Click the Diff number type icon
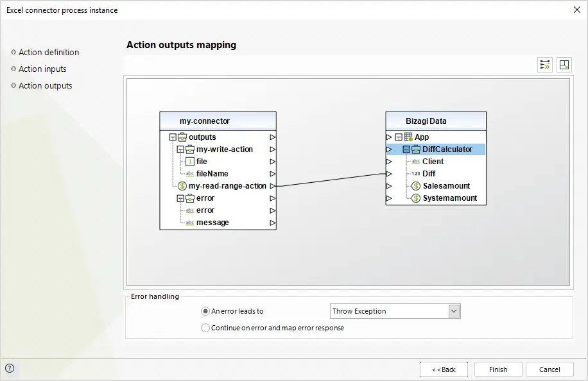This screenshot has height=381, width=588. pos(416,174)
